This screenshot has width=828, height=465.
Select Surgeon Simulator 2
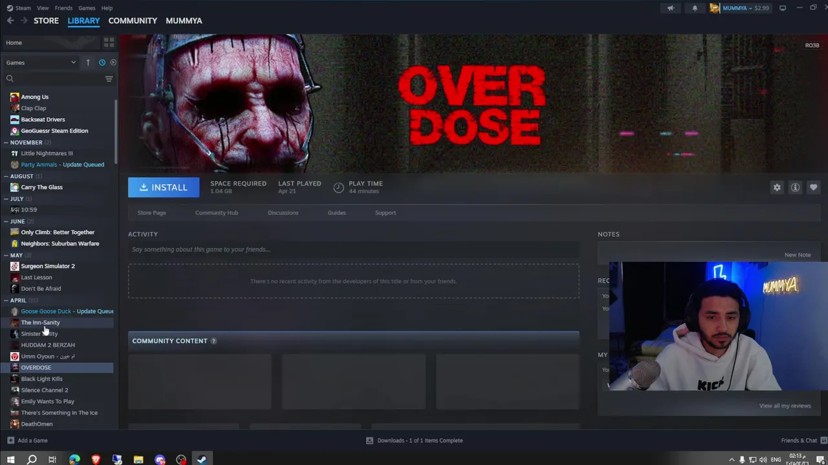tap(48, 266)
